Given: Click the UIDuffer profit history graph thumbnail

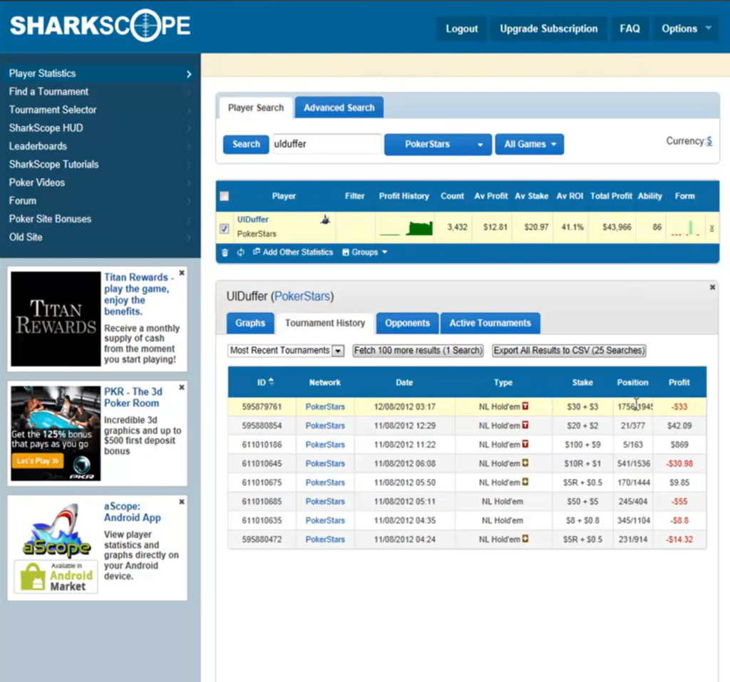Looking at the screenshot, I should point(406,227).
